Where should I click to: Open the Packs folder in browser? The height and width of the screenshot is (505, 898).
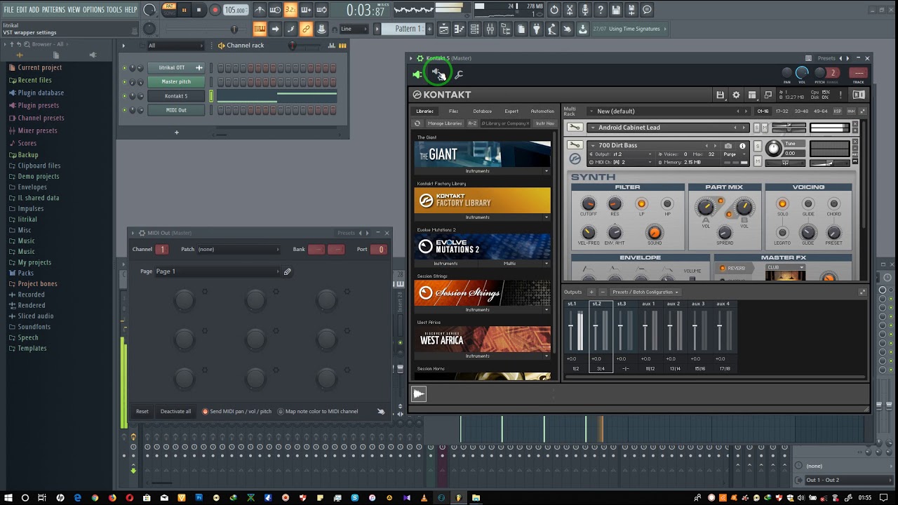[25, 273]
